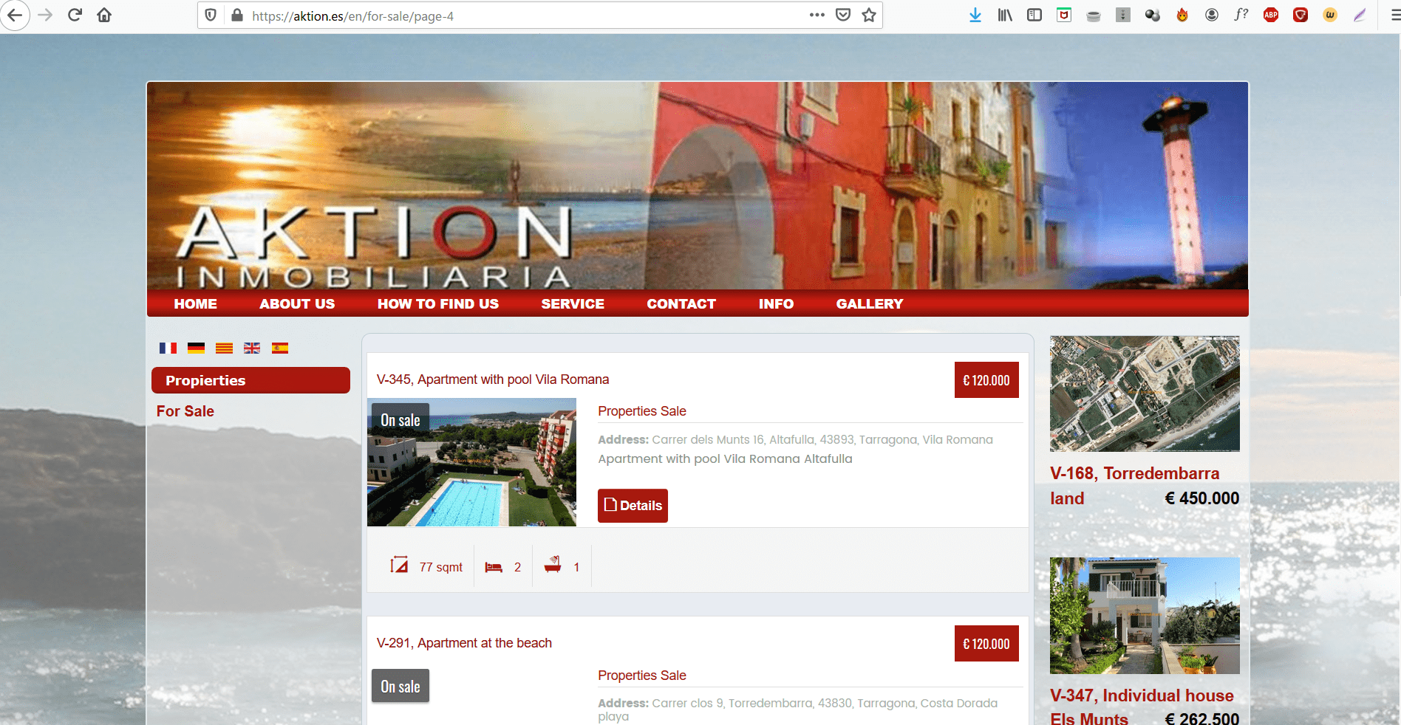Toggle the browser sidebar view

click(x=1034, y=15)
